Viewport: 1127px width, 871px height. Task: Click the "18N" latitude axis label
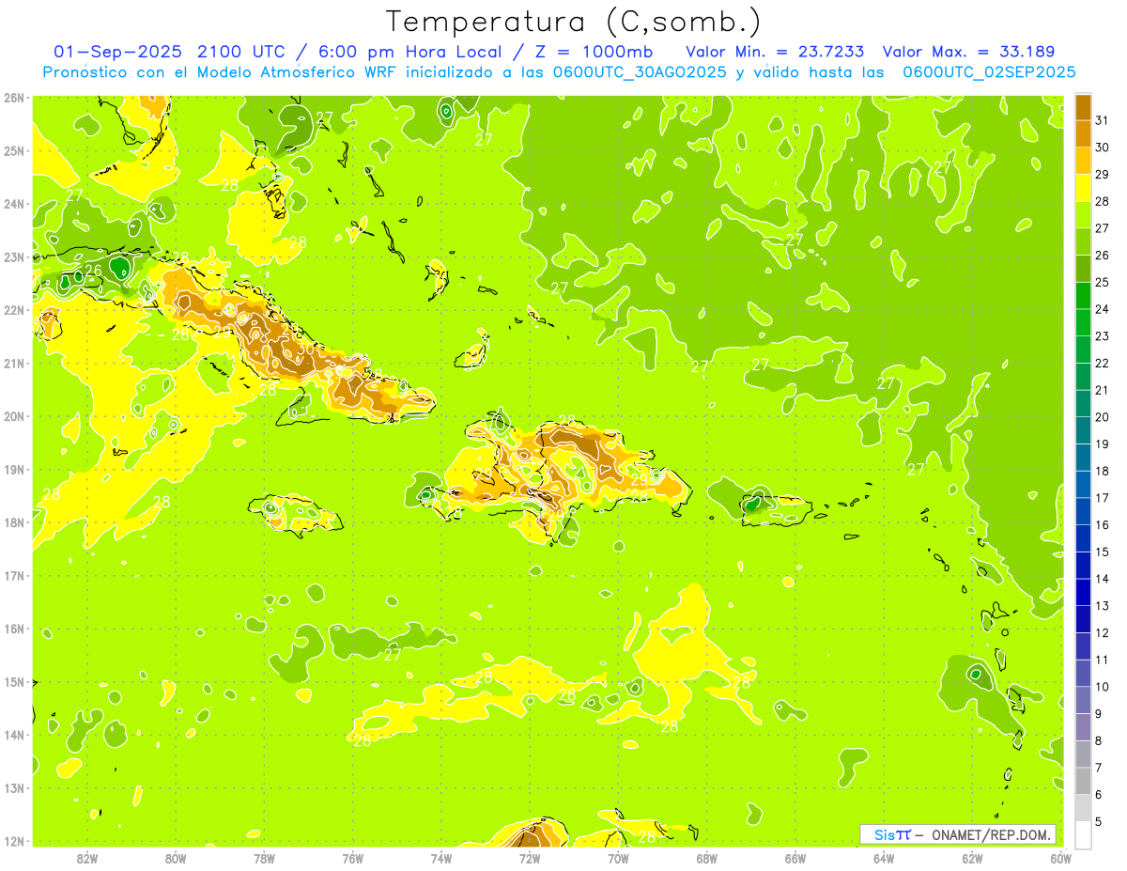[x=14, y=522]
